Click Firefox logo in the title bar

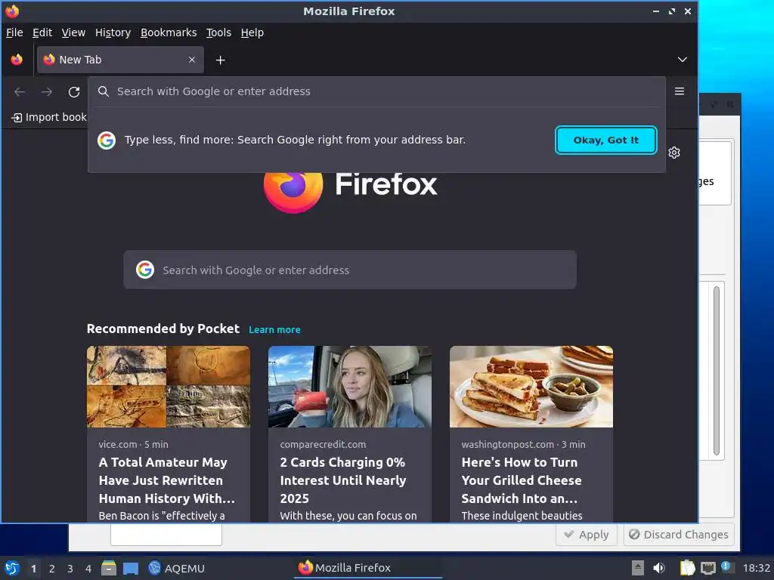[x=12, y=11]
